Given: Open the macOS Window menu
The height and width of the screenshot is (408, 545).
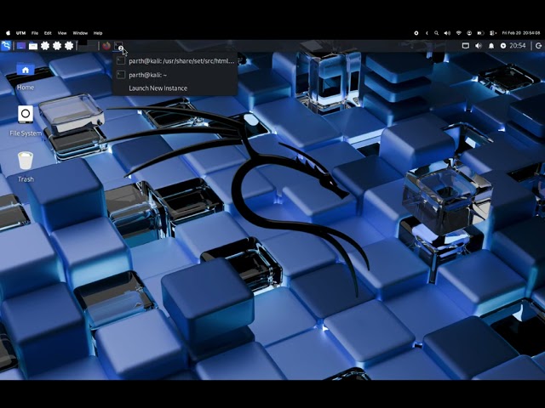Looking at the screenshot, I should [x=80, y=33].
